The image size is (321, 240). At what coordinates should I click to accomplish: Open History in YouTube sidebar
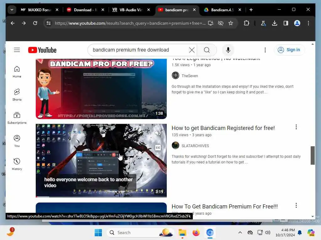[17, 164]
